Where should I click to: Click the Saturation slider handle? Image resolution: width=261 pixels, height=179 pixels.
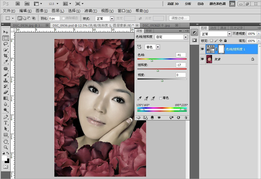(x=158, y=71)
